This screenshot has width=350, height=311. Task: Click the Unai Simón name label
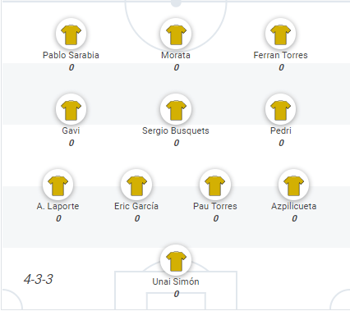(176, 281)
